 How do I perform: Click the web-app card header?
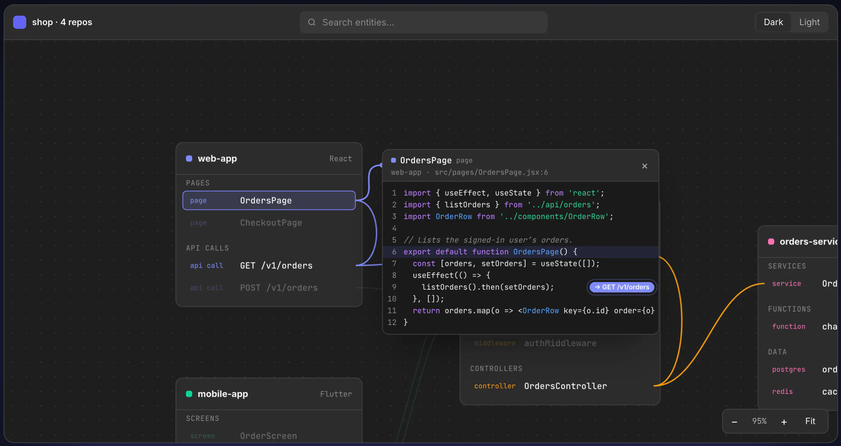click(269, 159)
